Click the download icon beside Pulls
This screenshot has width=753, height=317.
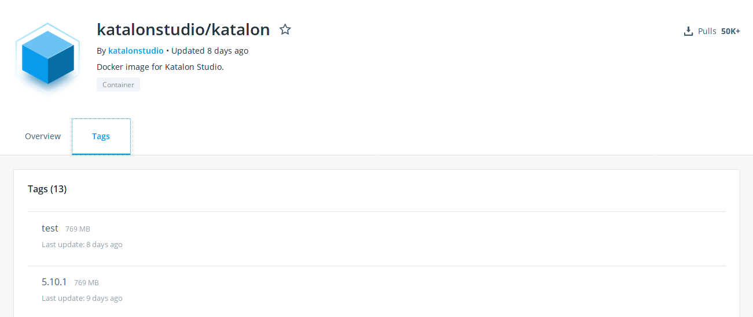tap(688, 31)
